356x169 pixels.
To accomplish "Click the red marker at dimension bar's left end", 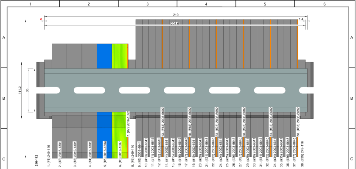I will (42, 19).
